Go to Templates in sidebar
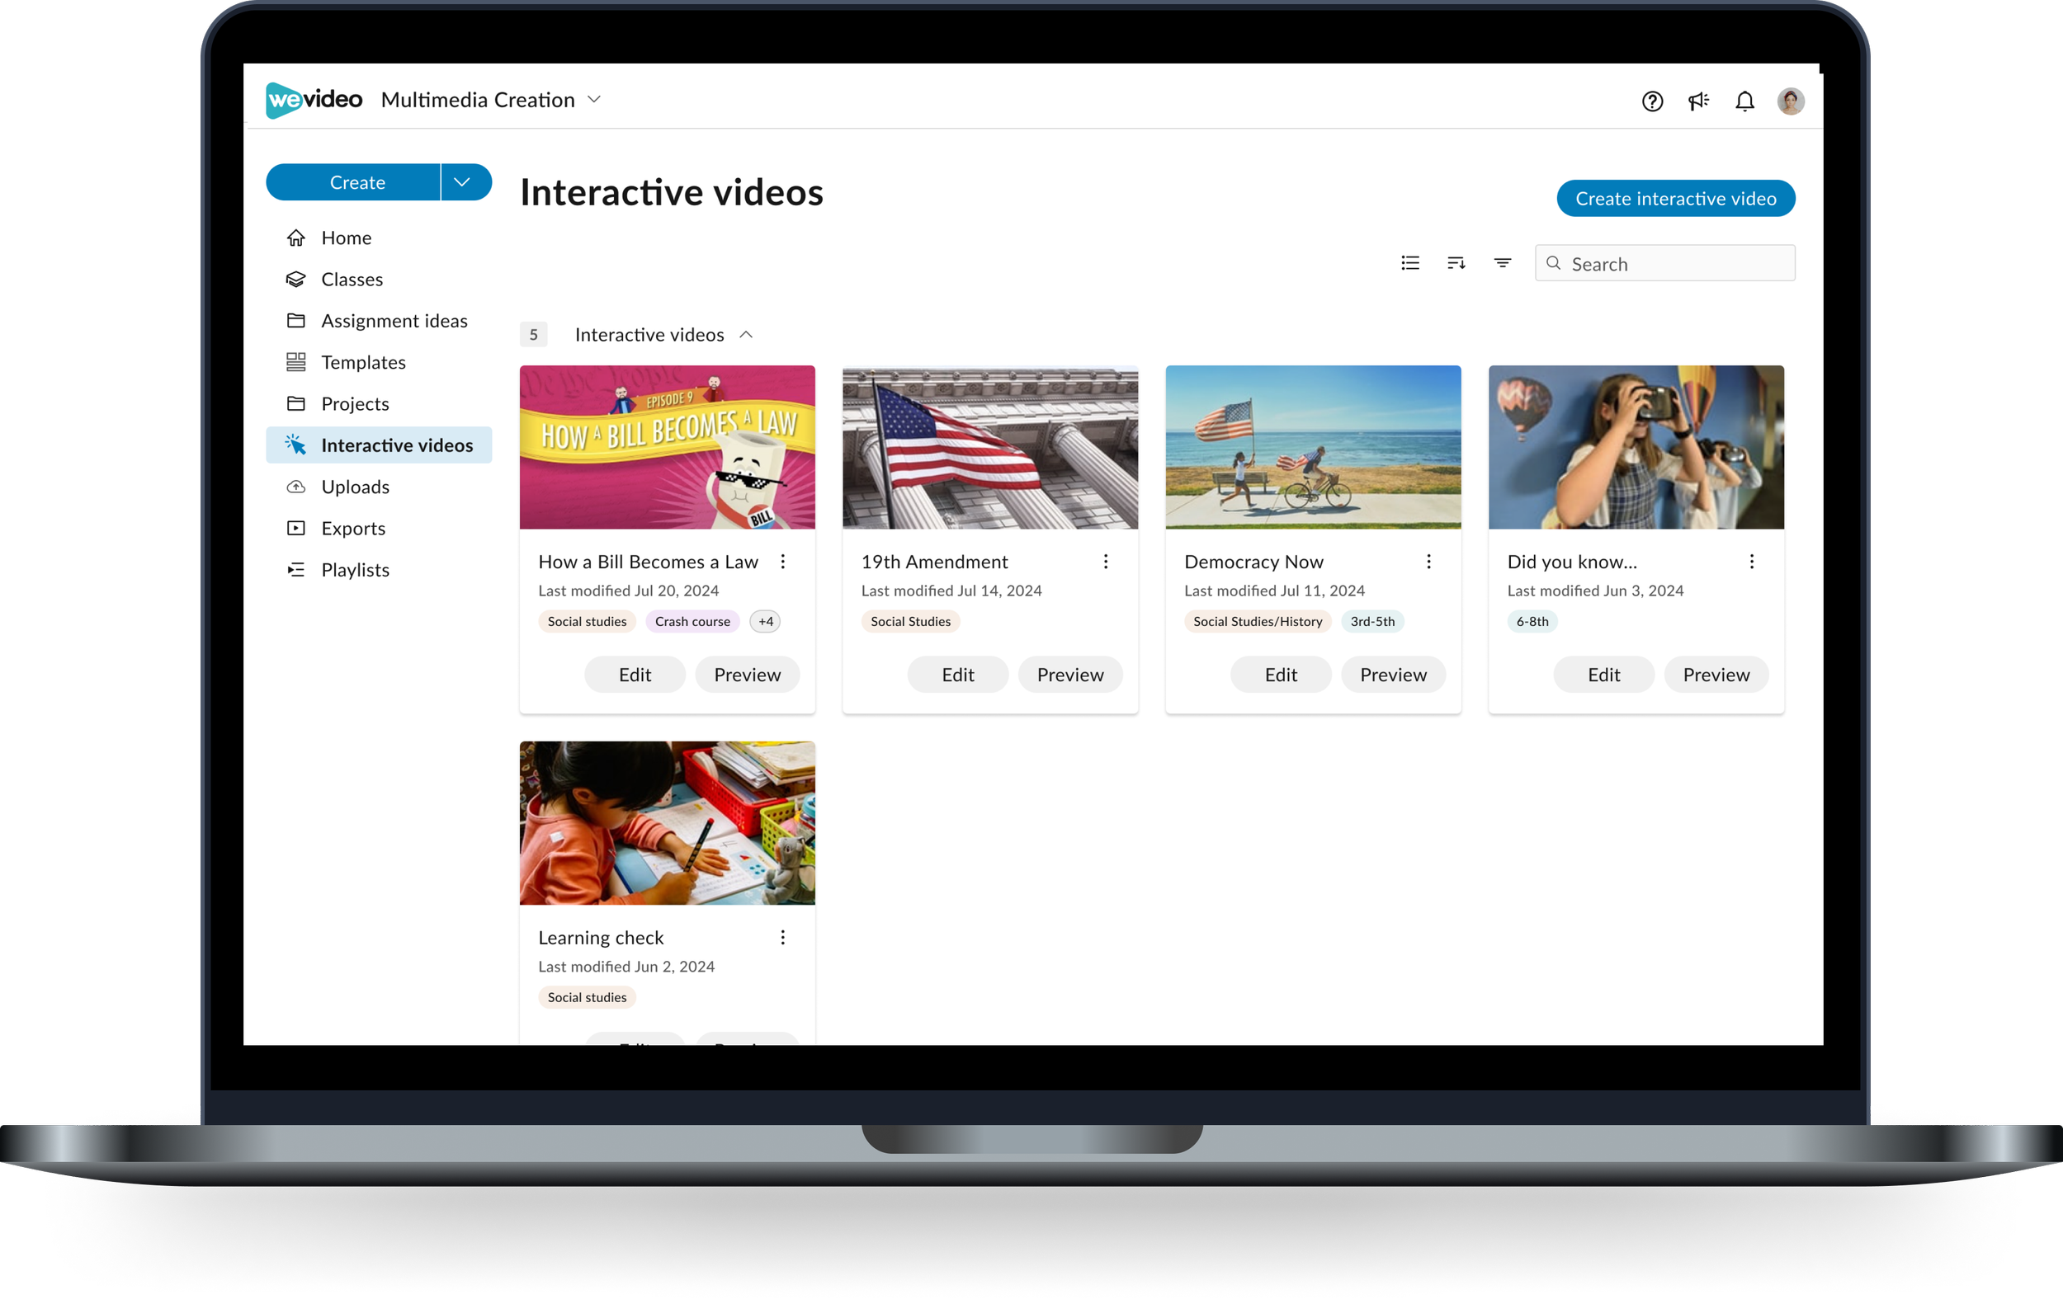This screenshot has height=1299, width=2063. pos(363,362)
